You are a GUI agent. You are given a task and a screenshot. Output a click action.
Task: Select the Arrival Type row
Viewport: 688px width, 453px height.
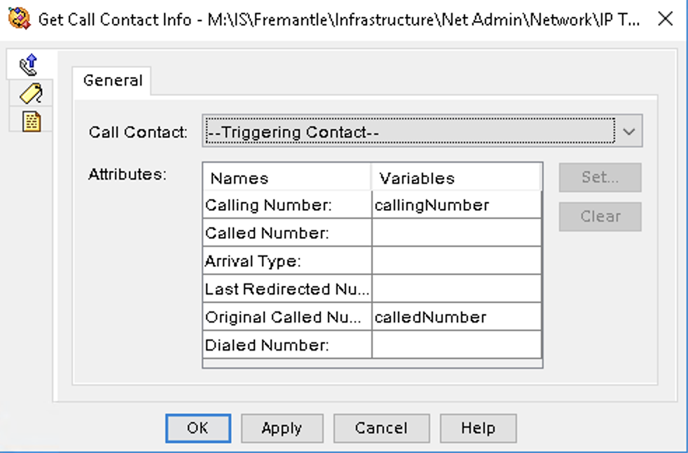point(372,261)
